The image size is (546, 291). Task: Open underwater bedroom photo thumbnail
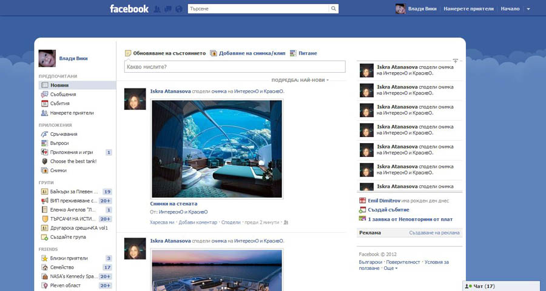click(x=217, y=149)
